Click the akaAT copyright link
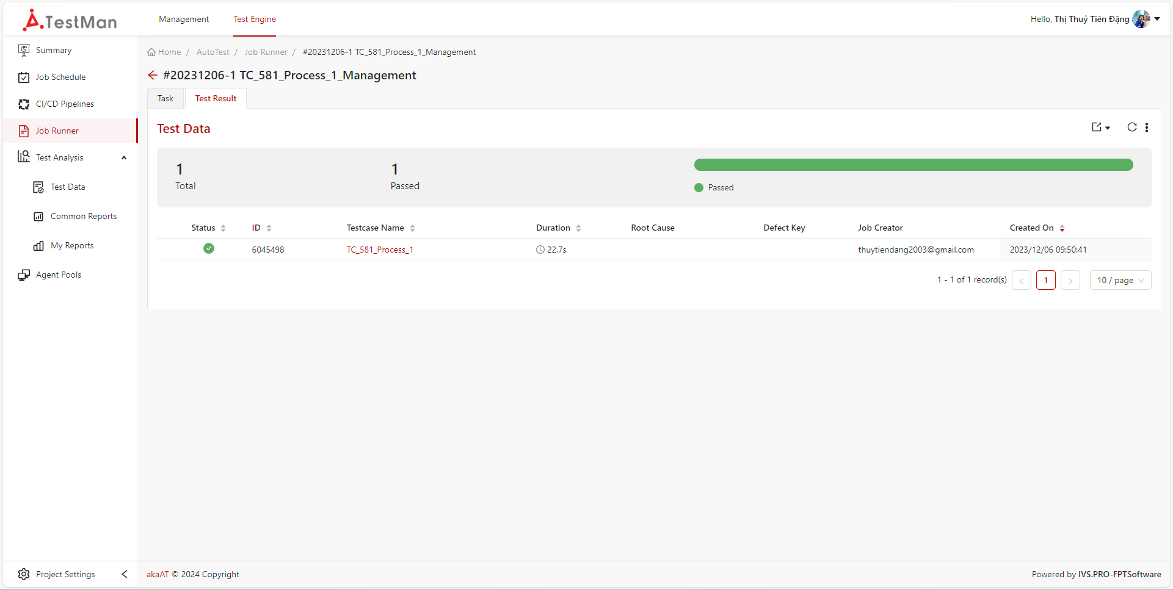 [x=158, y=574]
